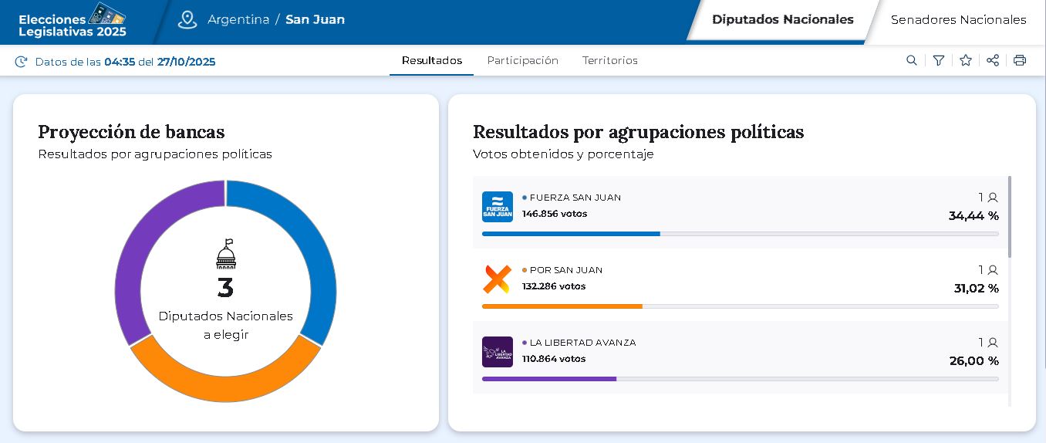Click the Argentina breadcrumb link
This screenshot has width=1046, height=443.
238,20
